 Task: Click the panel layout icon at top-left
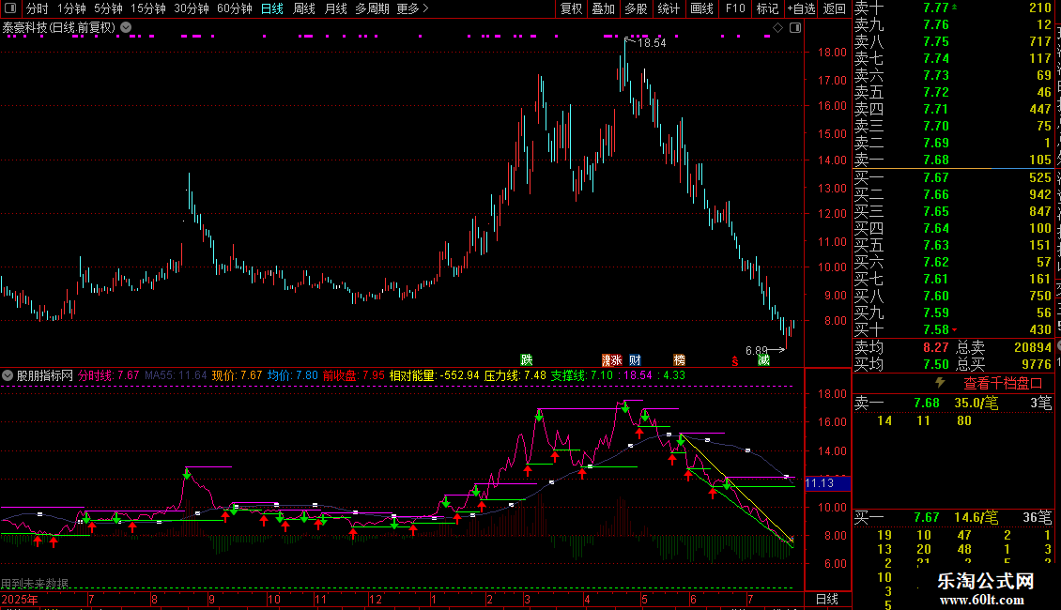click(10, 8)
